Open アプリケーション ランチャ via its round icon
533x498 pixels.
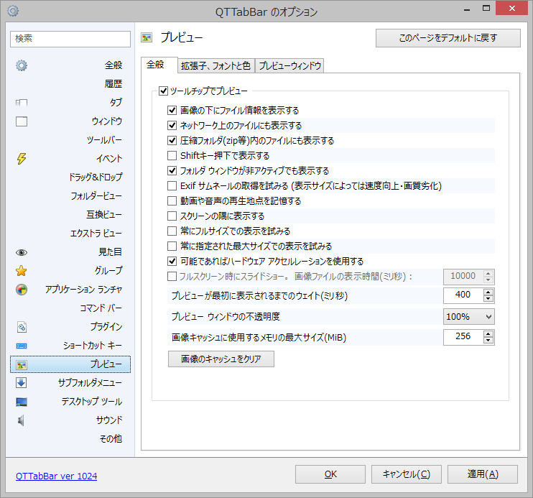[x=22, y=290]
